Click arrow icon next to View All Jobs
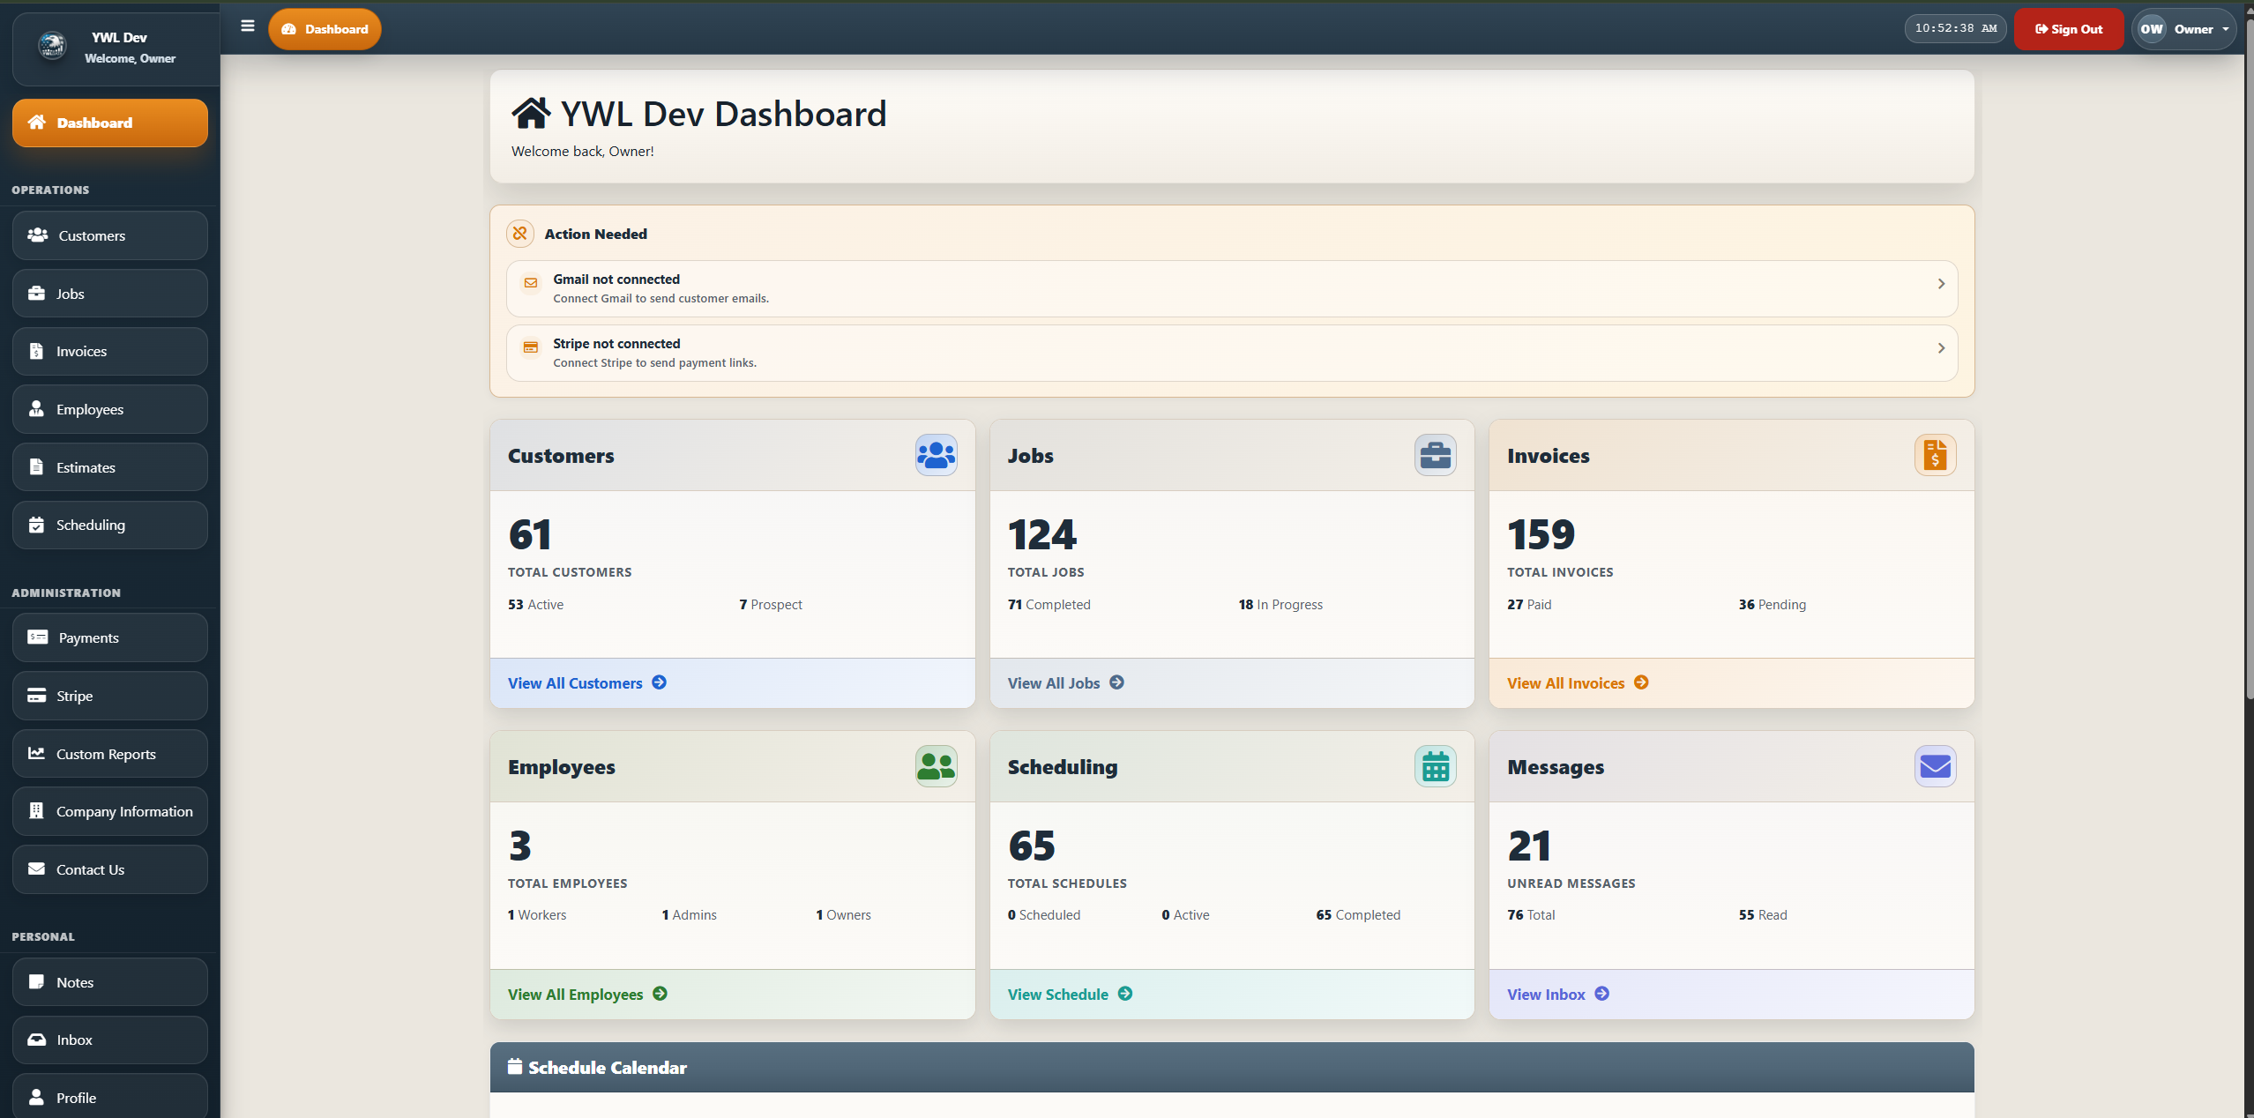Image resolution: width=2254 pixels, height=1118 pixels. pyautogui.click(x=1116, y=682)
